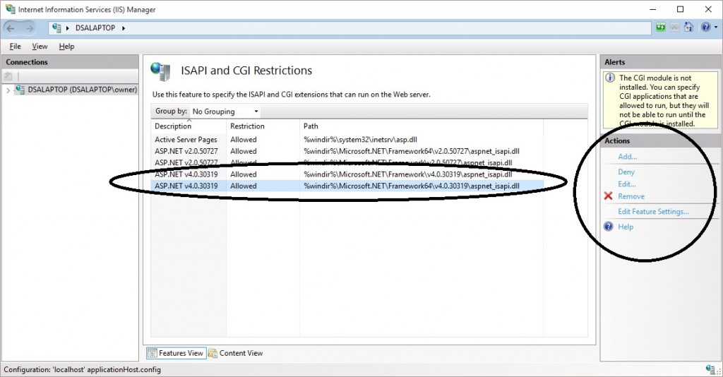Click the Connections pane toolbar connect icon
The width and height of the screenshot is (723, 377).
[8, 76]
